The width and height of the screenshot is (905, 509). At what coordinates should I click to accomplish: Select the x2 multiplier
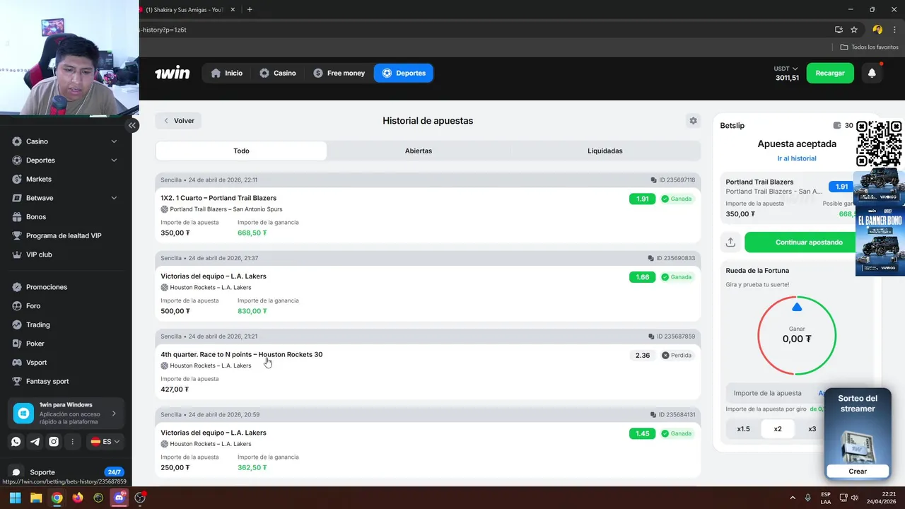click(778, 429)
